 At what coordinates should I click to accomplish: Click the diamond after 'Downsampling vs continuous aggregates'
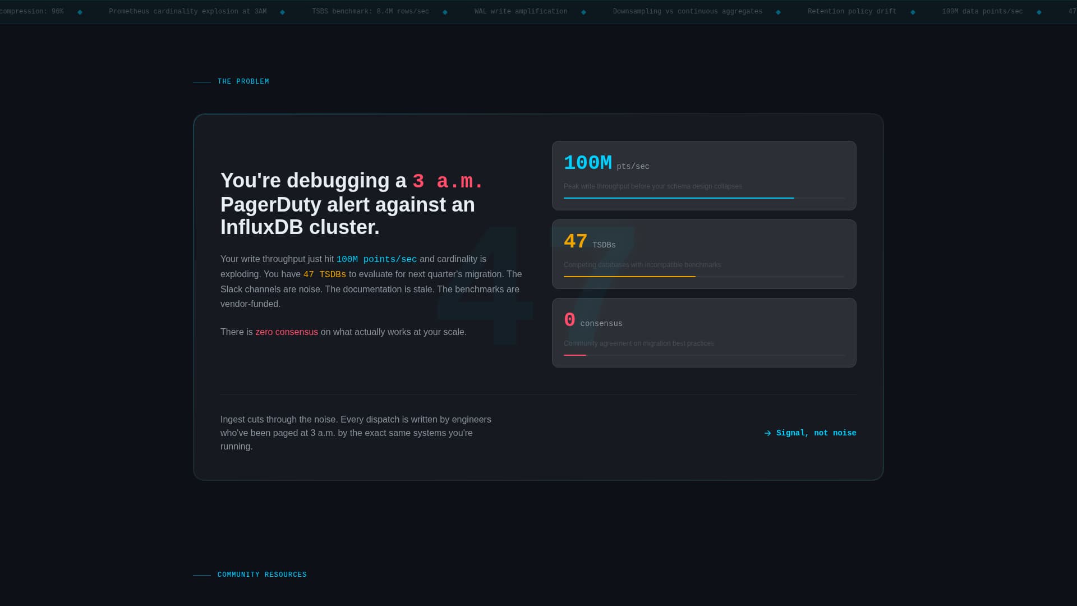click(778, 12)
